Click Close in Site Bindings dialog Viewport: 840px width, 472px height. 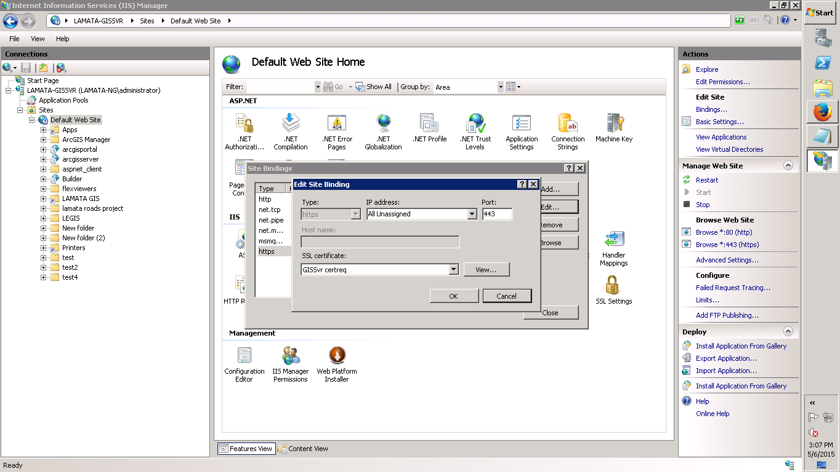(x=551, y=313)
